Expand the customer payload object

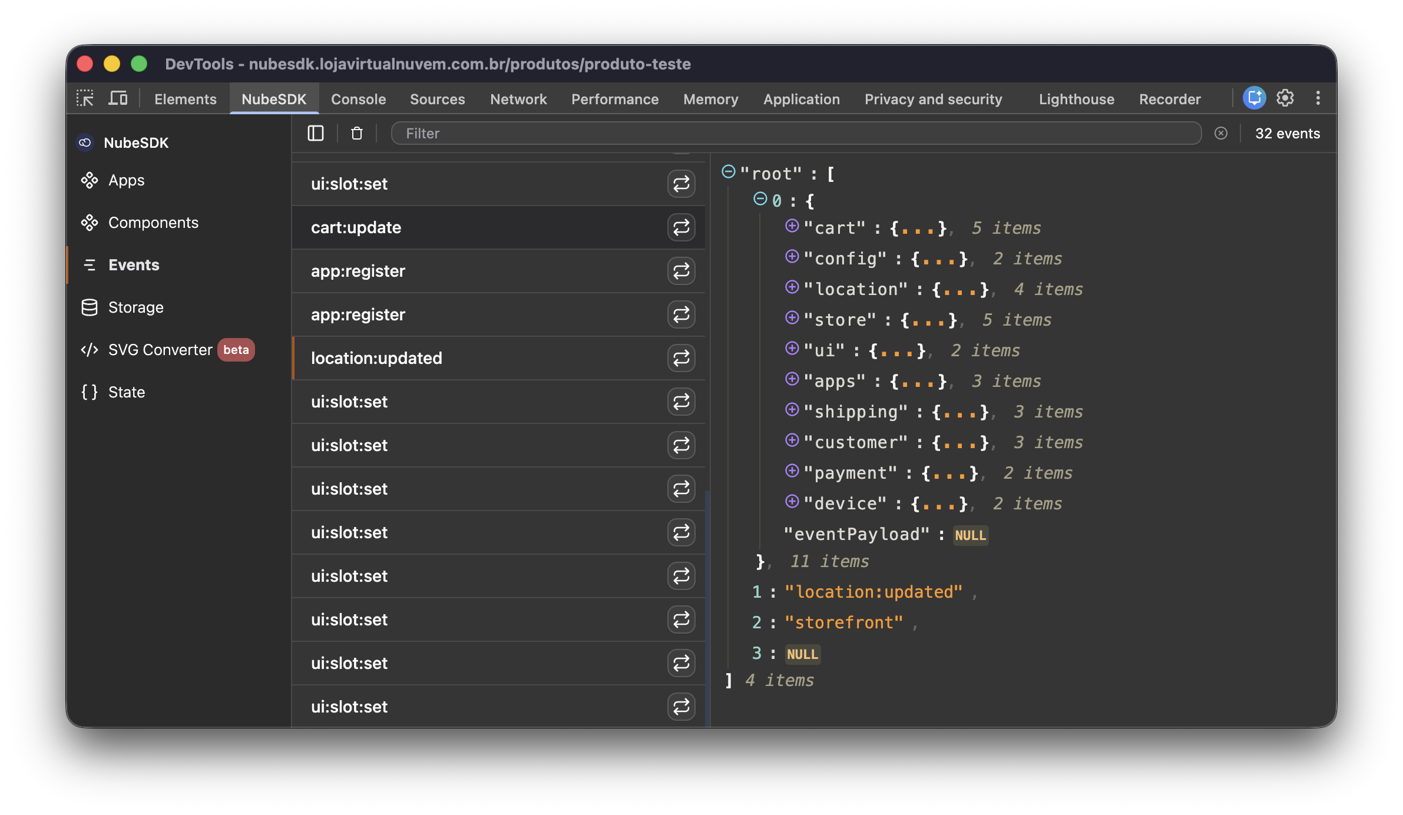(x=792, y=442)
